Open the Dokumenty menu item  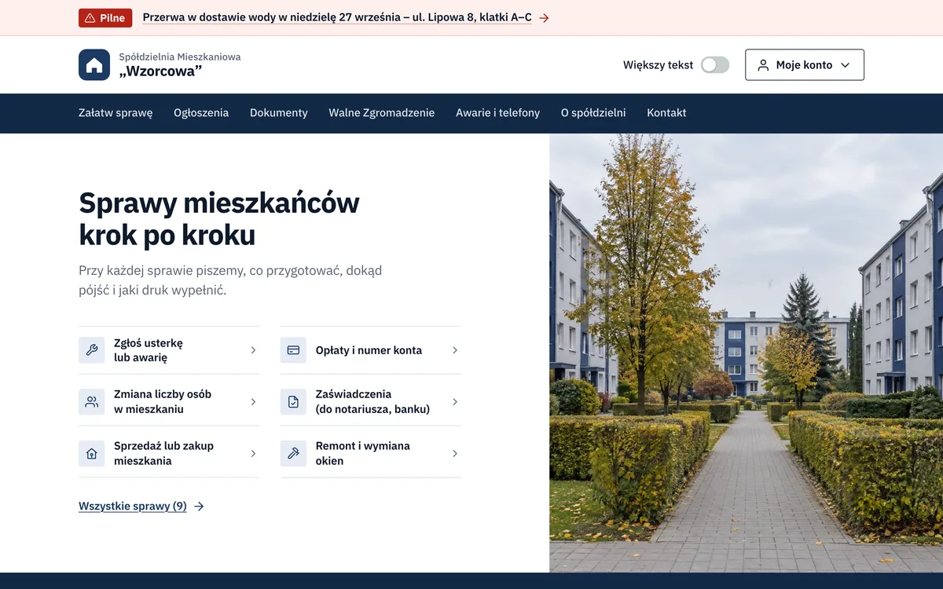tap(279, 113)
